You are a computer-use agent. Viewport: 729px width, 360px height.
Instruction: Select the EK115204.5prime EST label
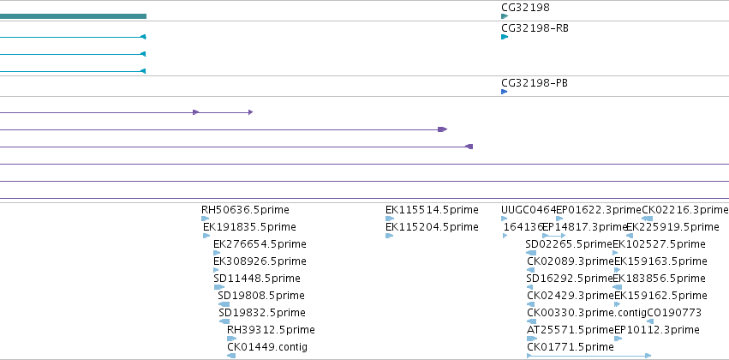(432, 227)
